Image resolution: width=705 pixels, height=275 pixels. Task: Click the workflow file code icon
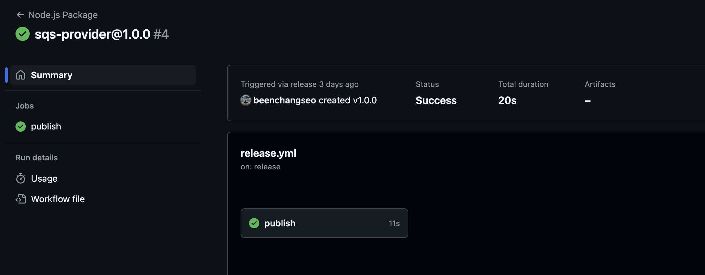pos(20,199)
